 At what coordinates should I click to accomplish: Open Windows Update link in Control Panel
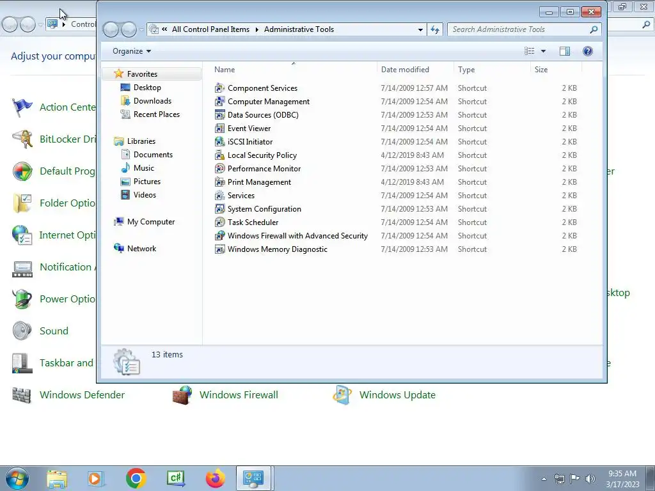[397, 395]
